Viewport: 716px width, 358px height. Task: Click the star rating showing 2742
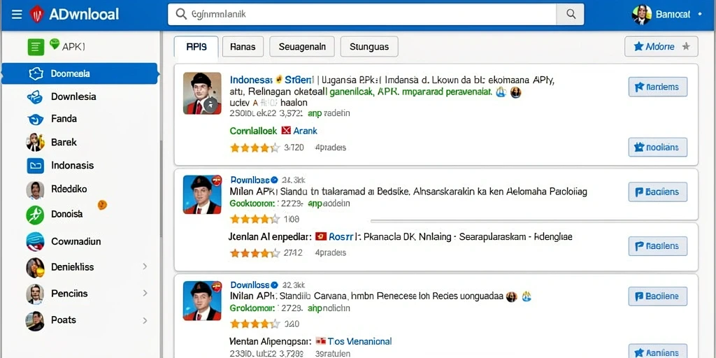255,252
